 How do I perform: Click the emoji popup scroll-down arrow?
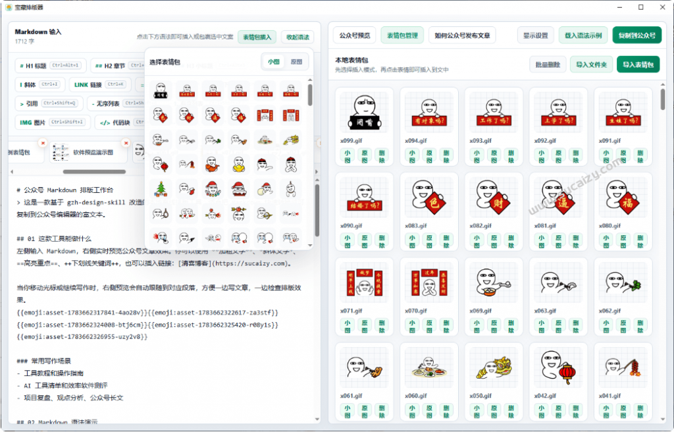click(310, 246)
